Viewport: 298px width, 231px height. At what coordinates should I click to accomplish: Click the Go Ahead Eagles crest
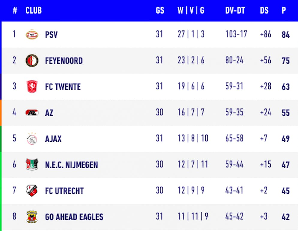(32, 217)
